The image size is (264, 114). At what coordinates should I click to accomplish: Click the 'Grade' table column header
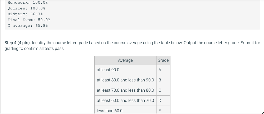coord(163,60)
